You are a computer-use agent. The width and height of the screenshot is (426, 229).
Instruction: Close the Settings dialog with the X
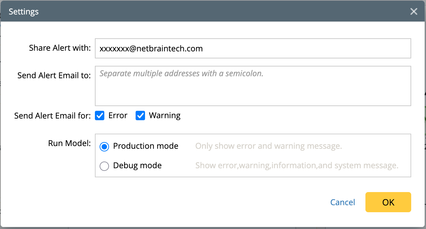[414, 11]
